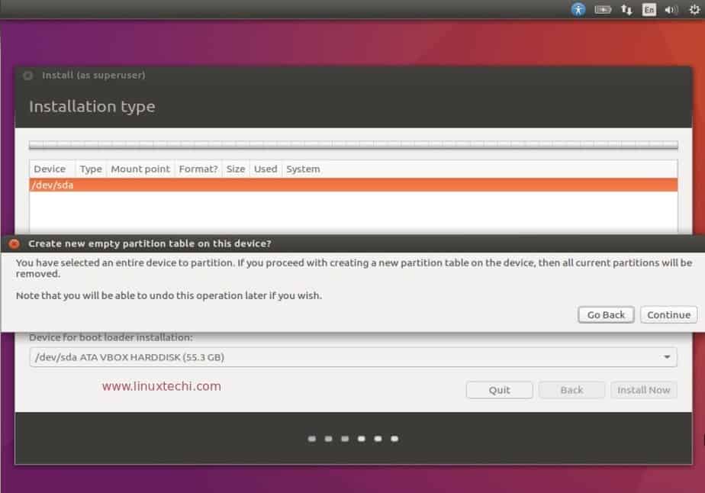Click the battery indicator icon
This screenshot has width=705, height=493.
pos(602,9)
